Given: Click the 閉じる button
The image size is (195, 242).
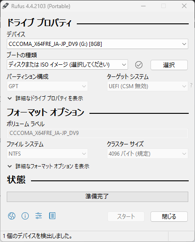Looking at the screenshot, I should (x=169, y=216).
